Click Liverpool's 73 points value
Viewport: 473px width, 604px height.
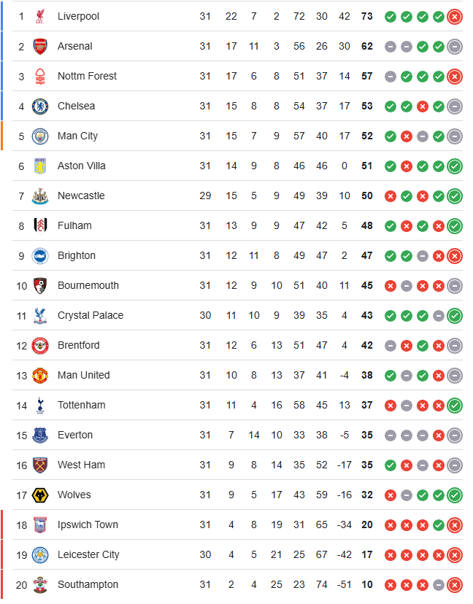[x=367, y=16]
